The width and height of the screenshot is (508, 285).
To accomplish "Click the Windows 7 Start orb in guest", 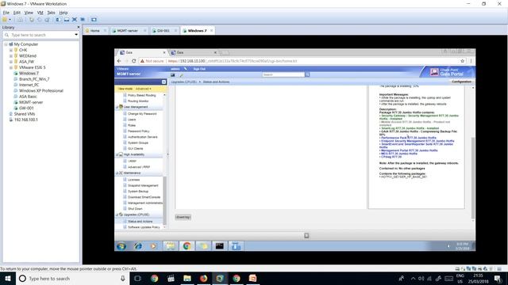I will [121, 246].
